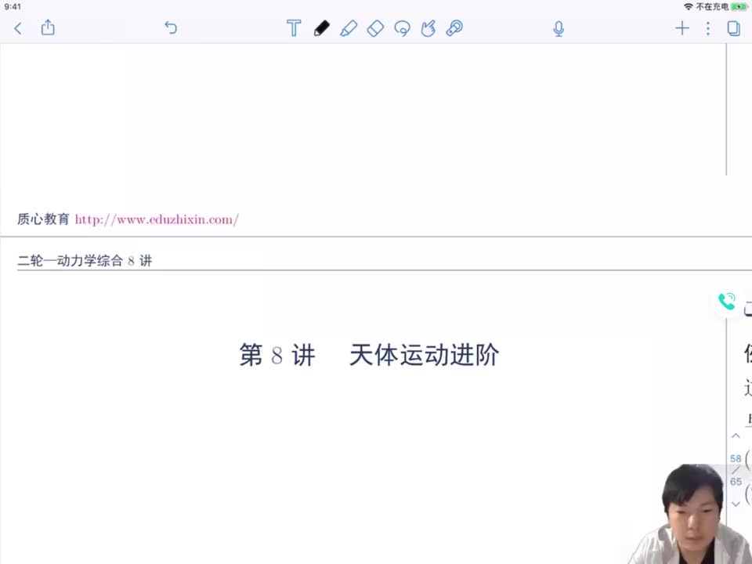Click the 9:41 clock in status bar
752x564 pixels.
[13, 7]
